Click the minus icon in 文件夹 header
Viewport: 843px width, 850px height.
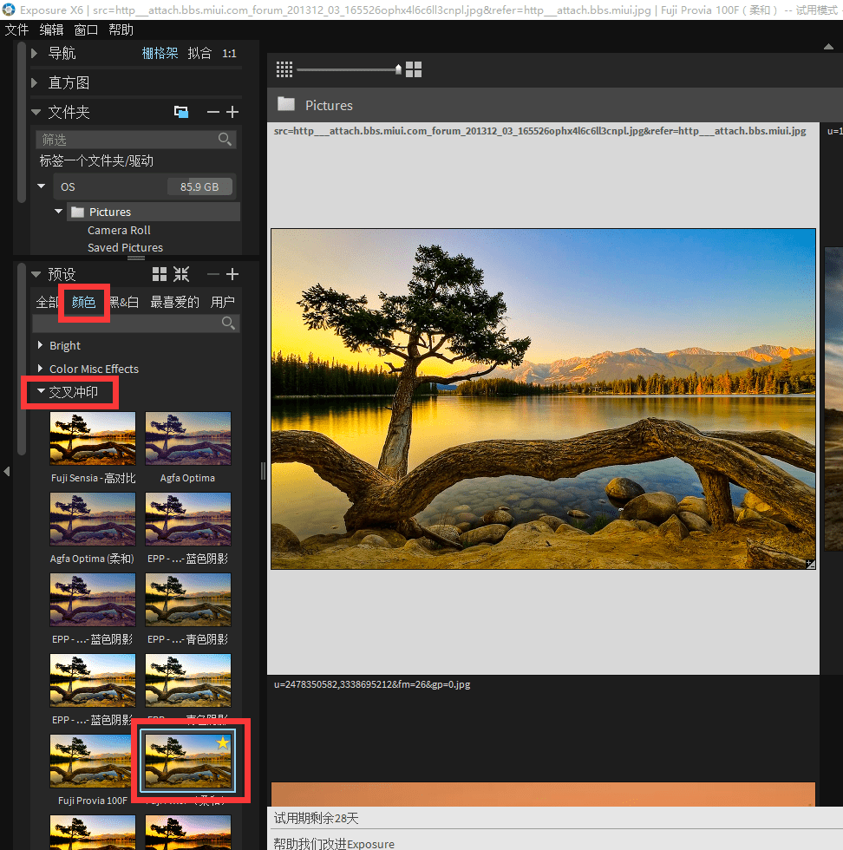coord(213,112)
